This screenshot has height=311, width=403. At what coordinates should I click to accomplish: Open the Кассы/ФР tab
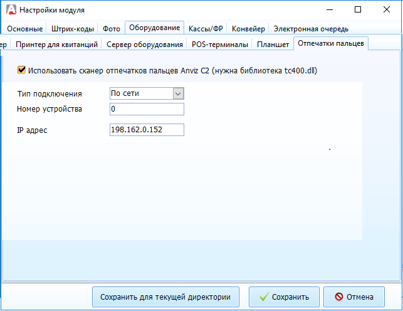[206, 29]
